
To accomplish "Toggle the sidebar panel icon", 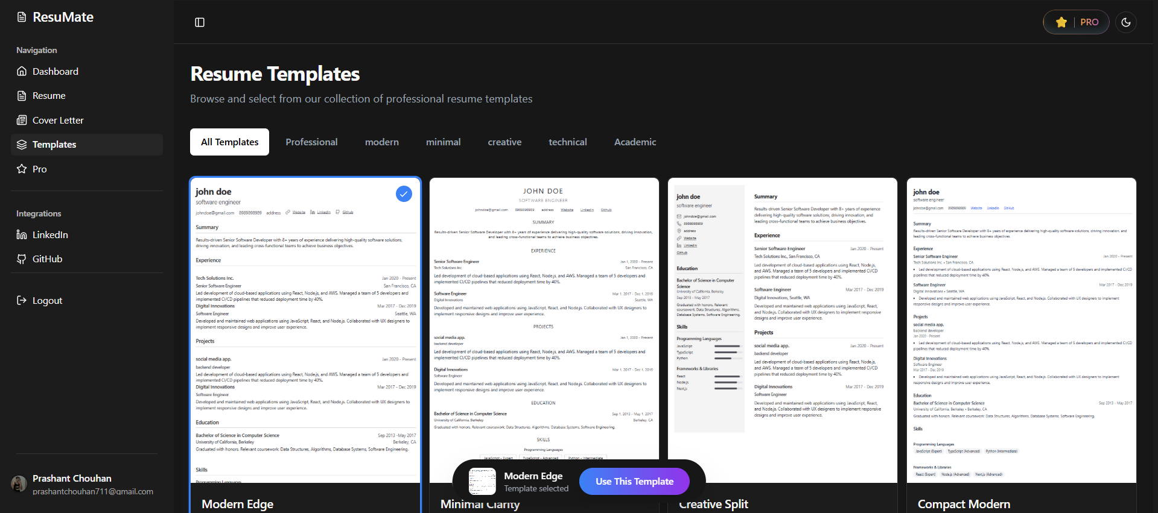I will click(x=200, y=22).
